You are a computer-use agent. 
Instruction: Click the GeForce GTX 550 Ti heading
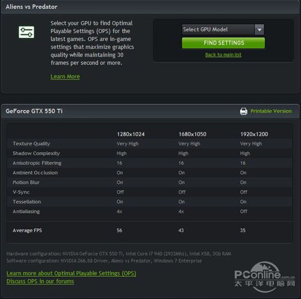(x=34, y=111)
